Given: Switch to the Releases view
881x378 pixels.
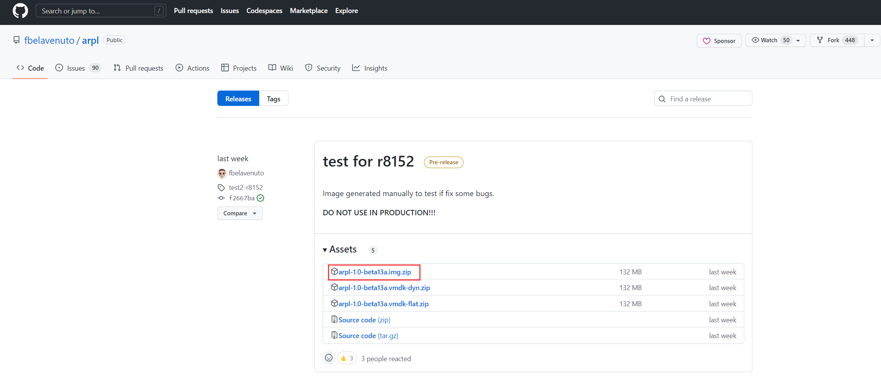Looking at the screenshot, I should 238,99.
